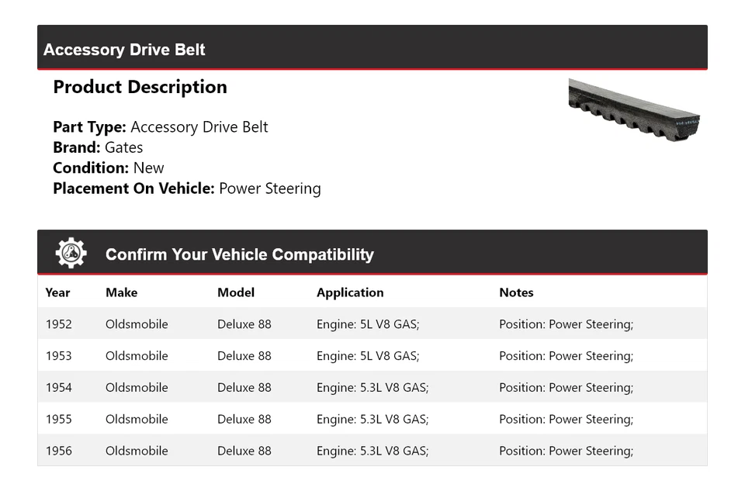Open the drive belt product image

click(x=634, y=109)
